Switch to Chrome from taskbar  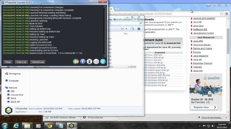[x=49, y=126]
